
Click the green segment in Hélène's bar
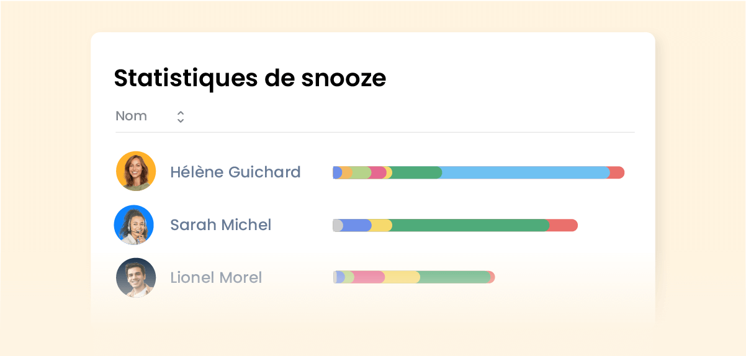pos(417,172)
